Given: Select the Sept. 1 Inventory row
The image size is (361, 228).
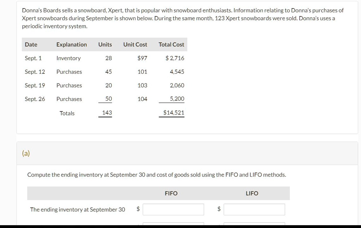Looking at the screenshot, I should [104, 58].
